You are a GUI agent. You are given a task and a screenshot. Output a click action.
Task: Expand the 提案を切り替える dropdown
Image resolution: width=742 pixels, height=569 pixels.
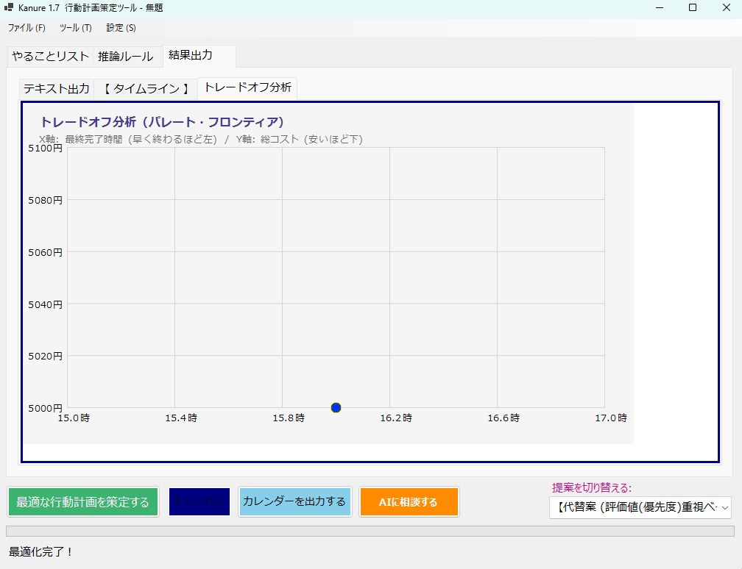(640, 507)
